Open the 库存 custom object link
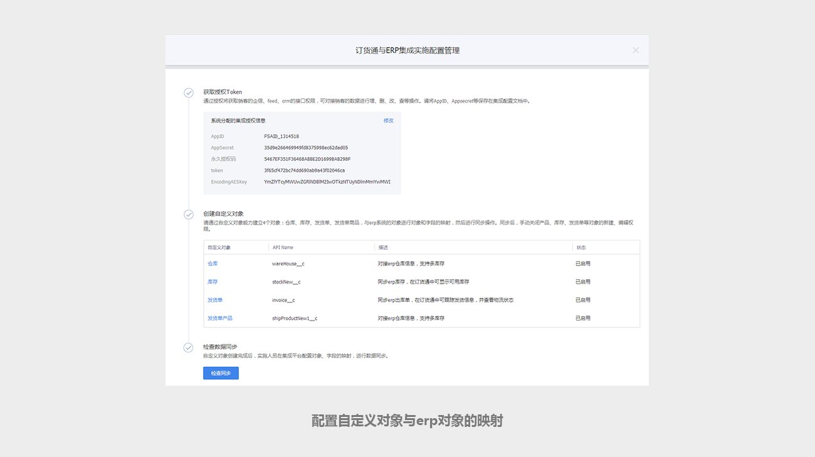815x457 pixels. click(213, 282)
